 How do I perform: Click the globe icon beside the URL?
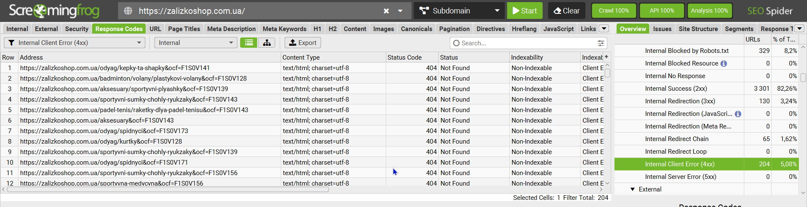pos(128,11)
